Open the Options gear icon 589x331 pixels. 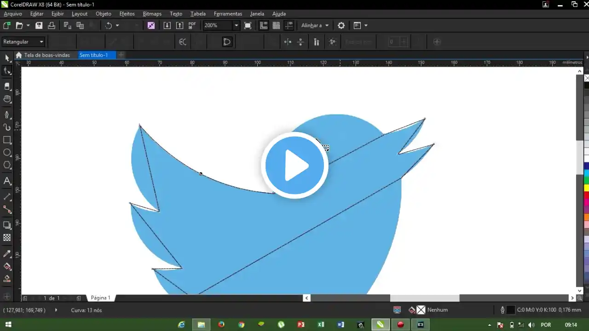coord(341,26)
